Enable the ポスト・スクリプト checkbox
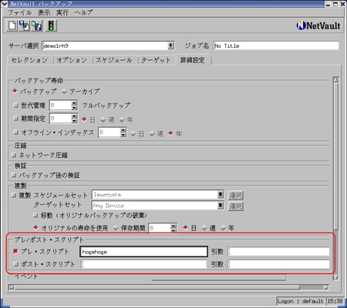Image resolution: width=347 pixels, height=308 pixels. pyautogui.click(x=15, y=264)
